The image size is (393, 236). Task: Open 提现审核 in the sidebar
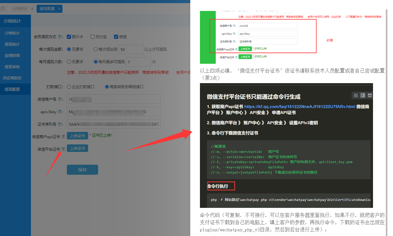(x=12, y=67)
